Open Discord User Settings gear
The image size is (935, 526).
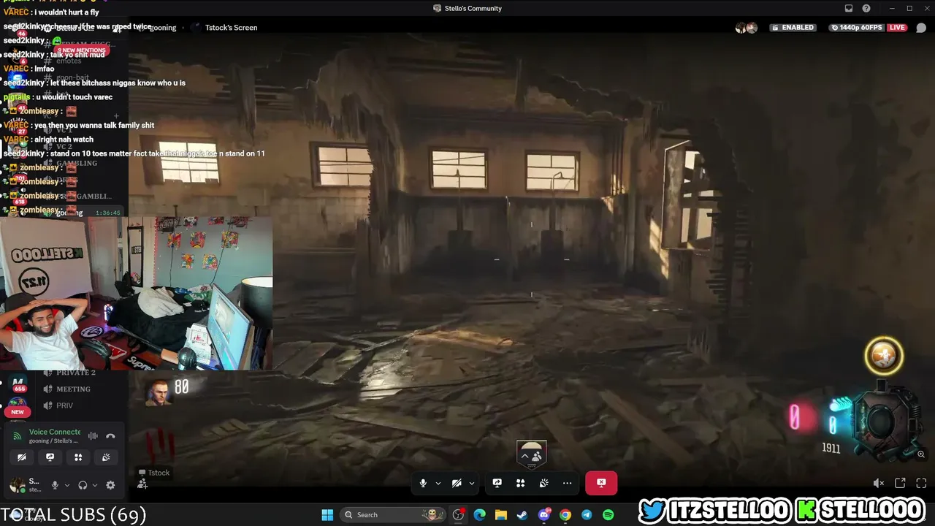(x=110, y=485)
